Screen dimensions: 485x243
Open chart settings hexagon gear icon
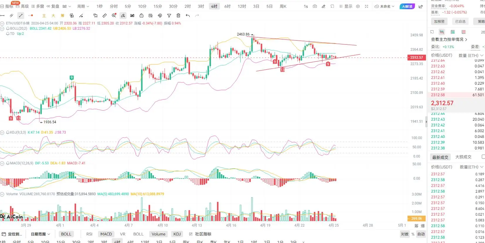point(358,6)
